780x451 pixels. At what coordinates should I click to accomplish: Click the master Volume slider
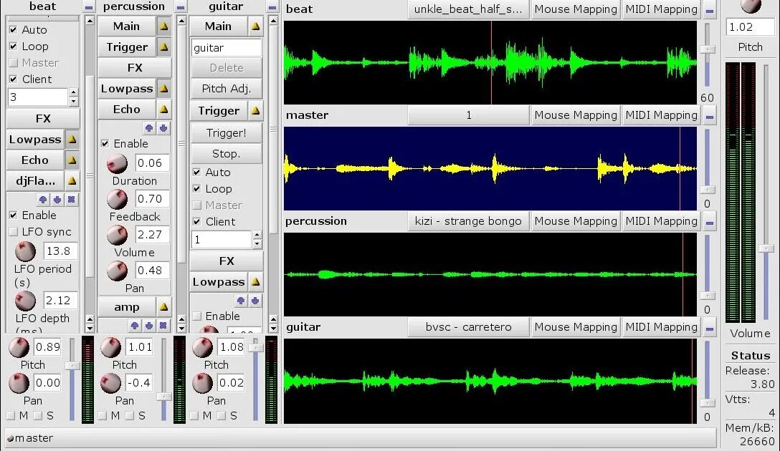[x=766, y=248]
